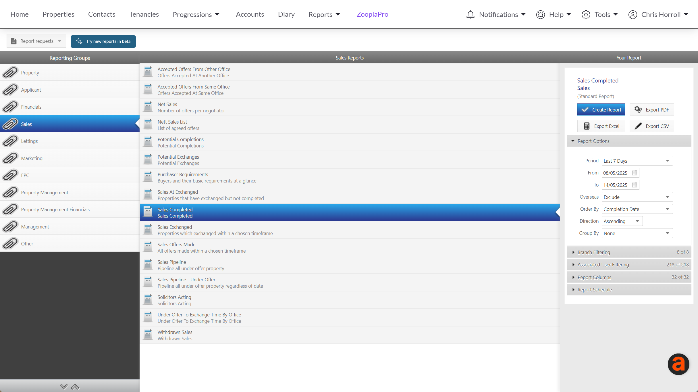Click the report icon beside Net Sales
The height and width of the screenshot is (392, 698).
click(x=148, y=107)
